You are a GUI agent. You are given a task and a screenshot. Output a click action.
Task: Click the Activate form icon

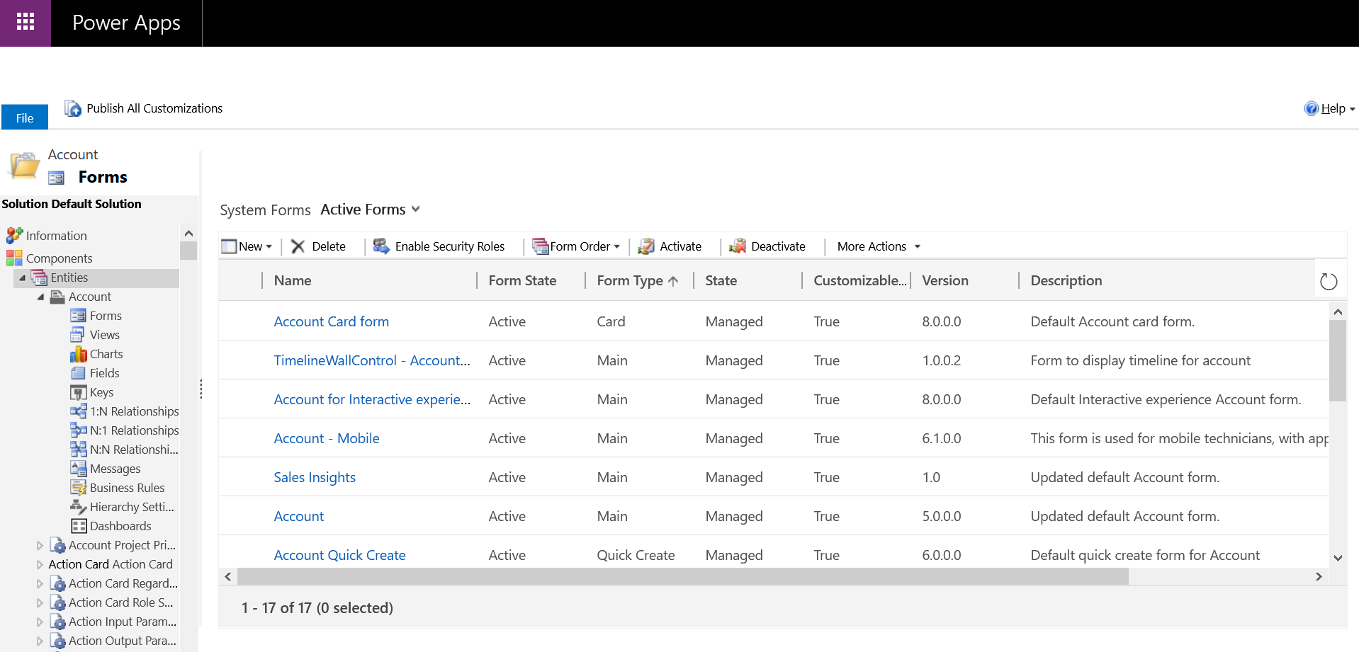[x=646, y=246]
